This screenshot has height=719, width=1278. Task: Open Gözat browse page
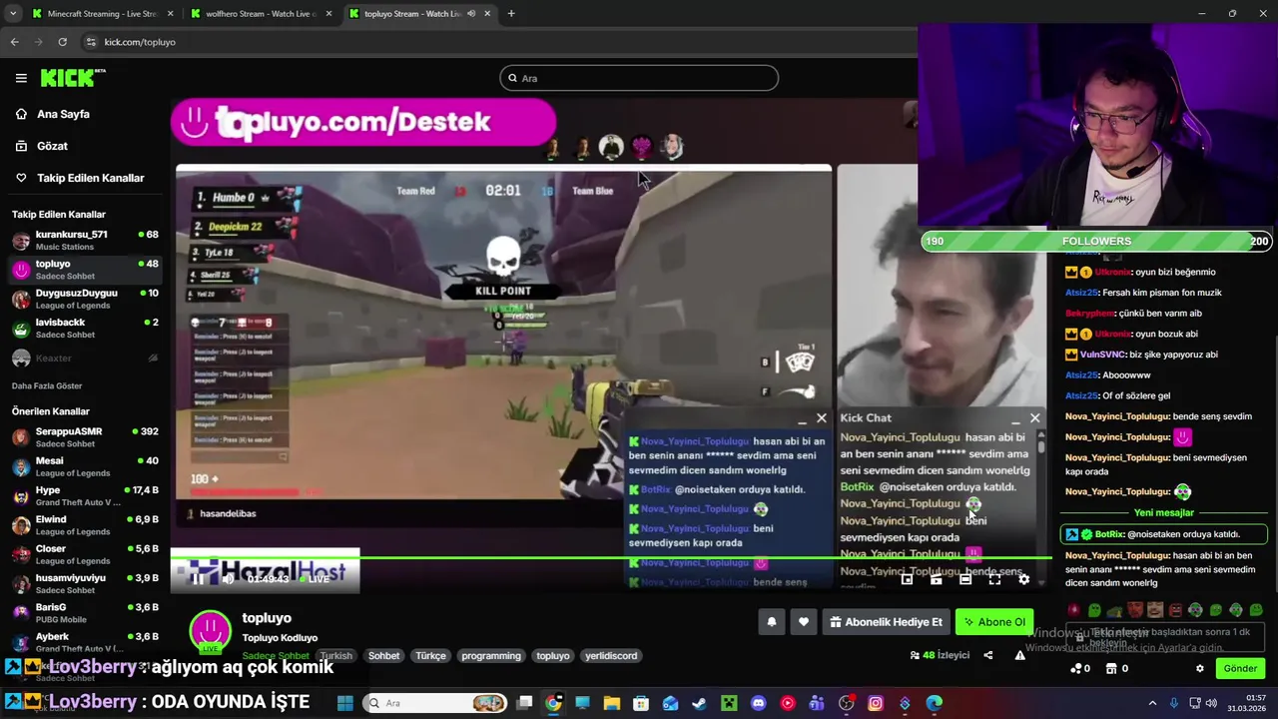click(52, 146)
